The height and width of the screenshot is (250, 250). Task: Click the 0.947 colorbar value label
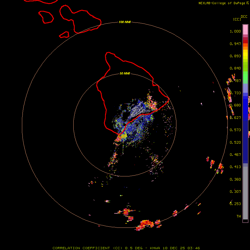tap(235, 44)
